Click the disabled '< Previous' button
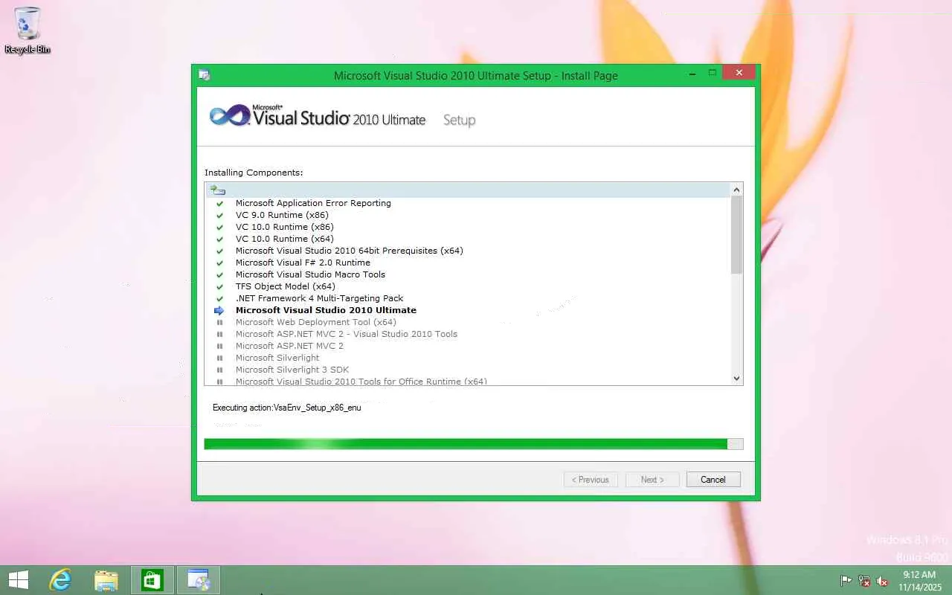Screen dimensions: 952x595 coord(591,480)
